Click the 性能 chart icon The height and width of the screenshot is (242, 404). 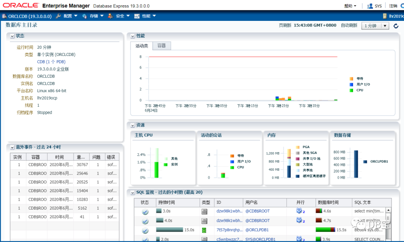click(137, 16)
